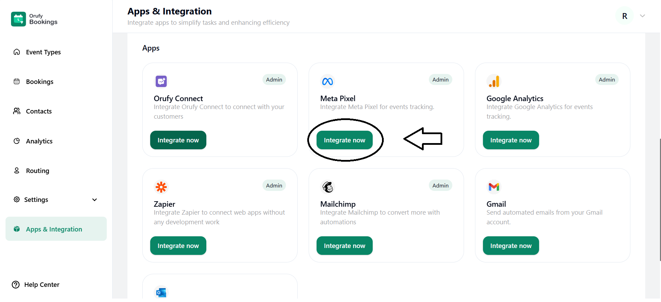Click the Google Analytics logo icon
This screenshot has width=661, height=302.
pos(494,82)
